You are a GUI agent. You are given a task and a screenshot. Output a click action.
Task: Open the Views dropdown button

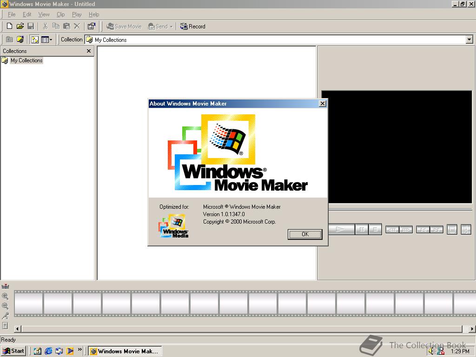(46, 40)
